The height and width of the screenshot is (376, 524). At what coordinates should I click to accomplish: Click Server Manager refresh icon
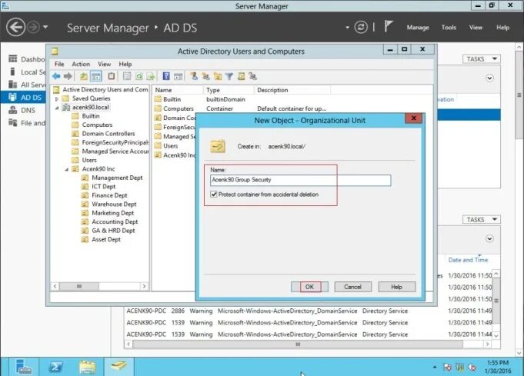pos(361,27)
